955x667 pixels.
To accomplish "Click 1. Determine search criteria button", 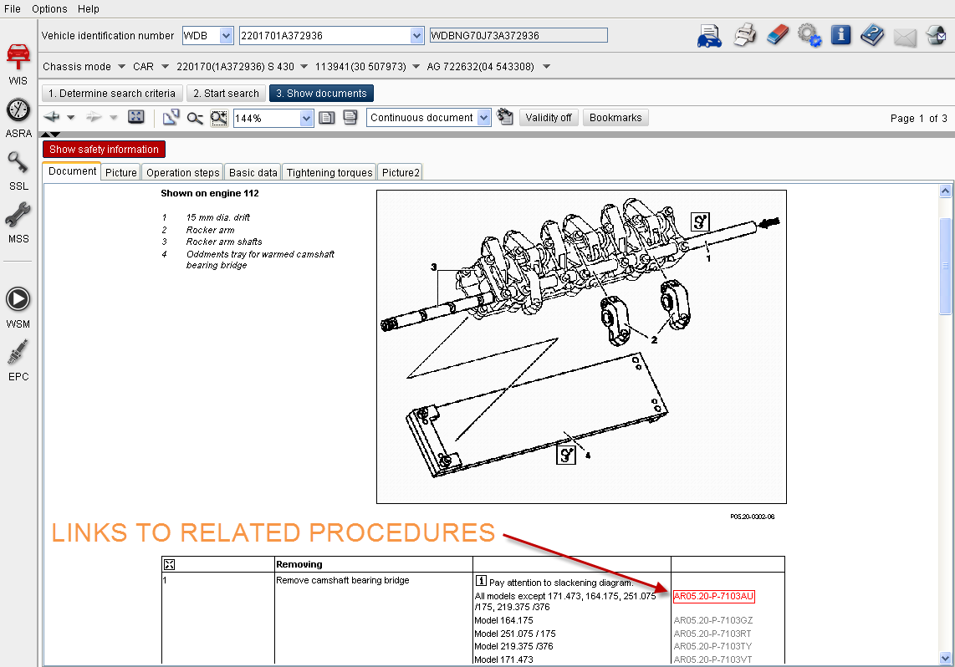I will [112, 93].
